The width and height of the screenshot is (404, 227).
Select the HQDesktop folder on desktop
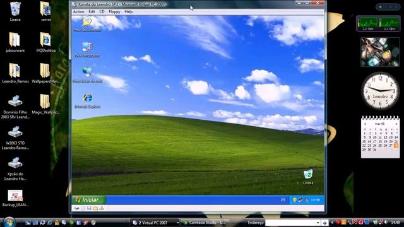(46, 42)
